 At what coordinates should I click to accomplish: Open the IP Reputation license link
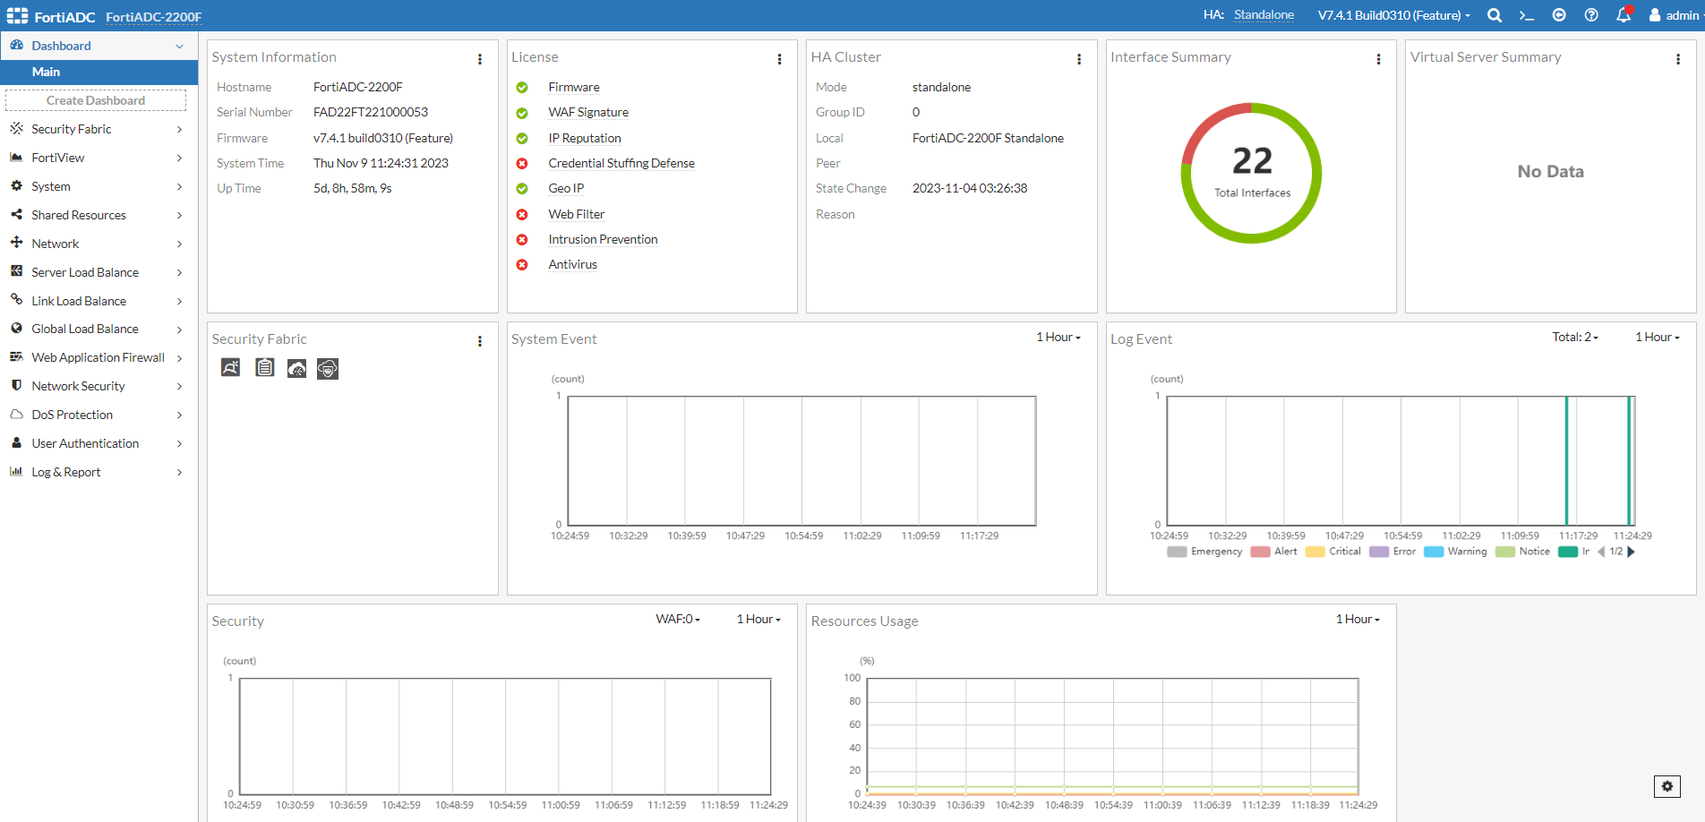tap(585, 139)
